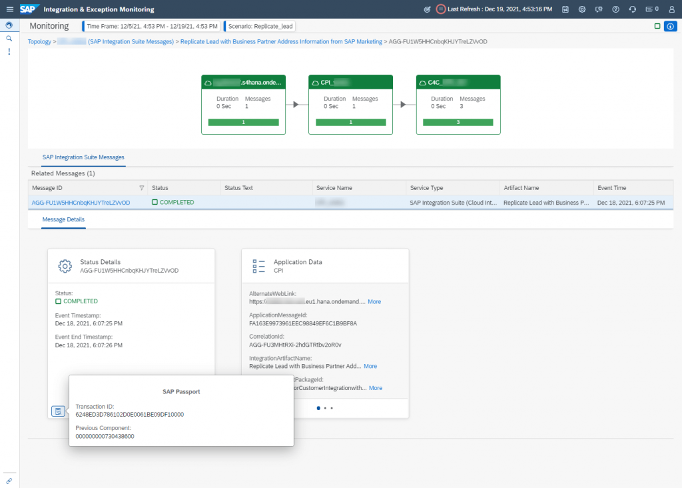Show more of the PackageId value
Image resolution: width=682 pixels, height=488 pixels.
tap(376, 388)
